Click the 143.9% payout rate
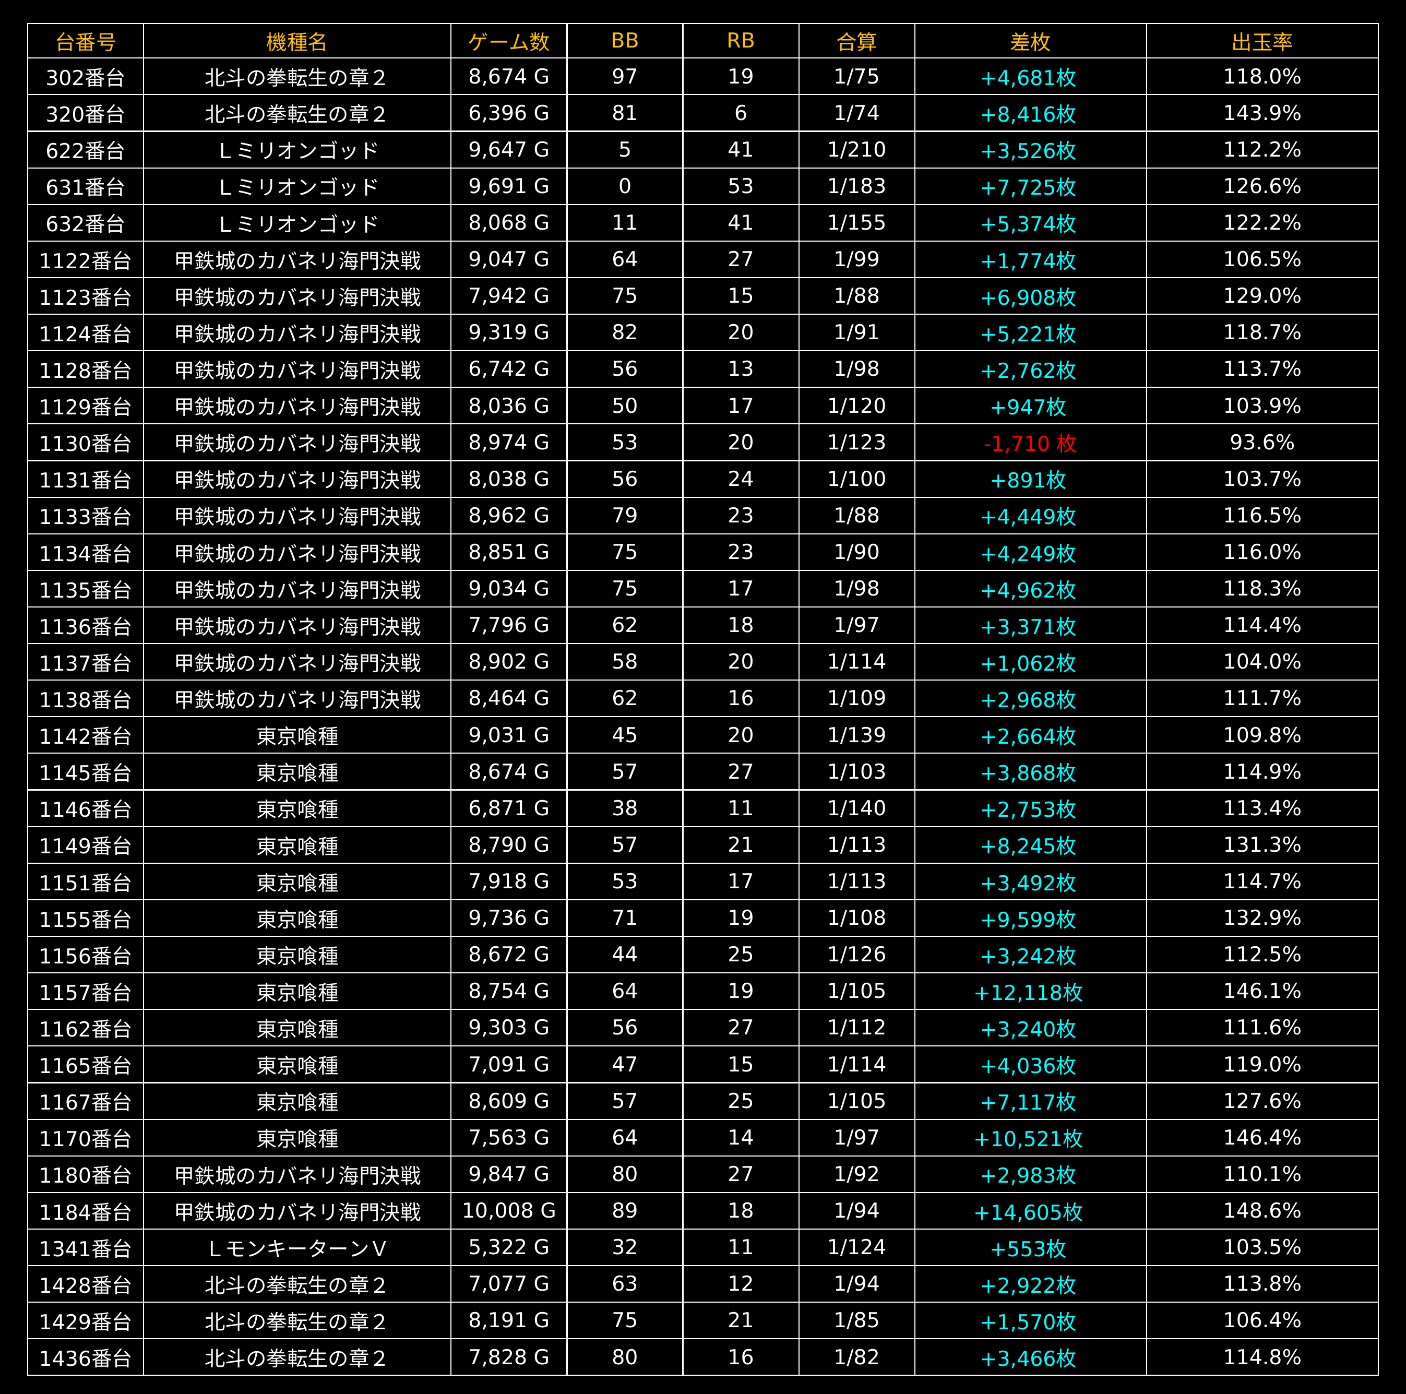The height and width of the screenshot is (1394, 1406). coord(1262,113)
